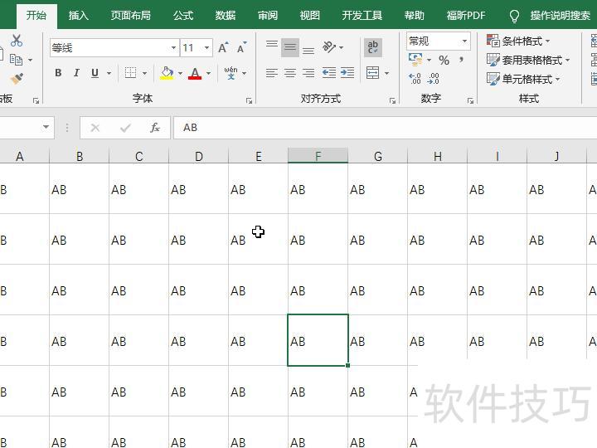The image size is (597, 448).
Task: Apply red font color A
Action: click(195, 73)
